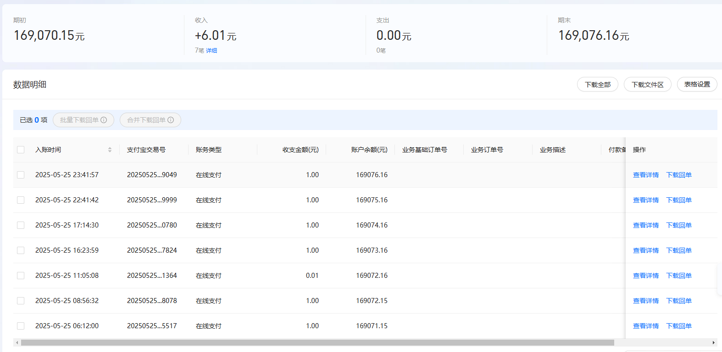The height and width of the screenshot is (352, 722).
Task: Click the 收支金额(元) column header
Action: click(x=300, y=150)
